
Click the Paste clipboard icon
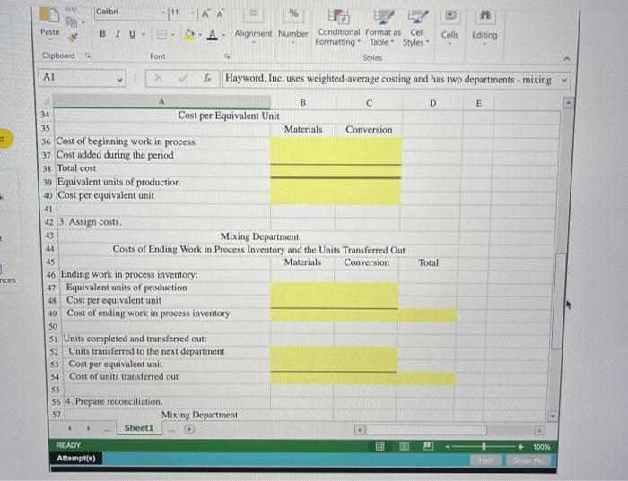pyautogui.click(x=49, y=15)
